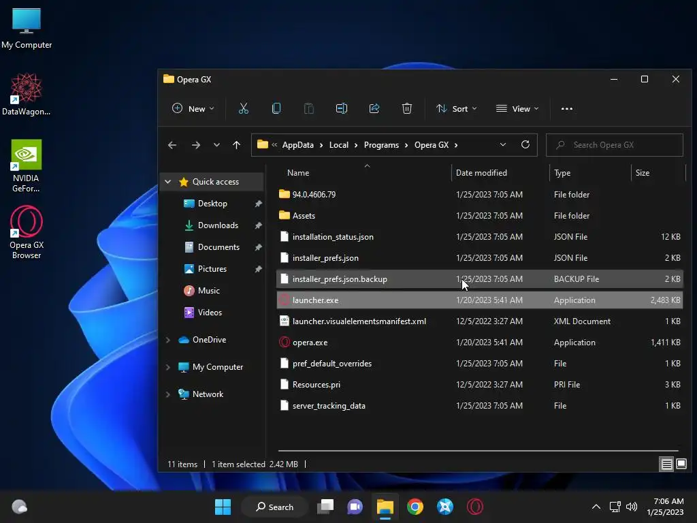Click the Share icon in toolbar
This screenshot has width=697, height=523.
click(374, 108)
